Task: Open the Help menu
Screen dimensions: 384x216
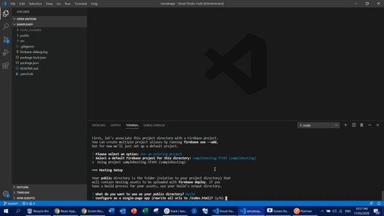Action: (94, 4)
